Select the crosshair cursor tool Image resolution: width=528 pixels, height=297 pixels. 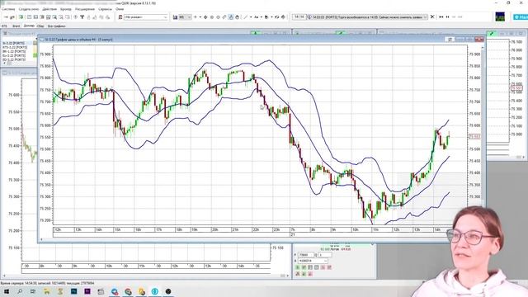tap(205, 17)
